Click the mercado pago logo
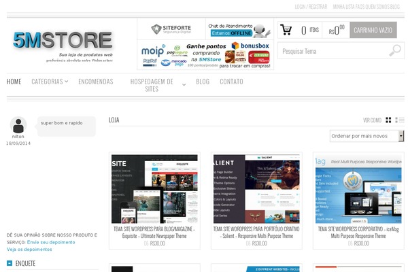This screenshot has width=408, height=272. coord(173,63)
